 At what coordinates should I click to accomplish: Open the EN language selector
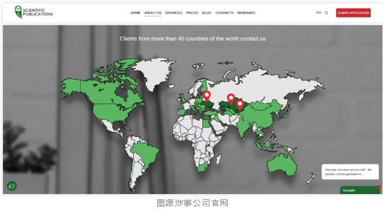pos(318,13)
